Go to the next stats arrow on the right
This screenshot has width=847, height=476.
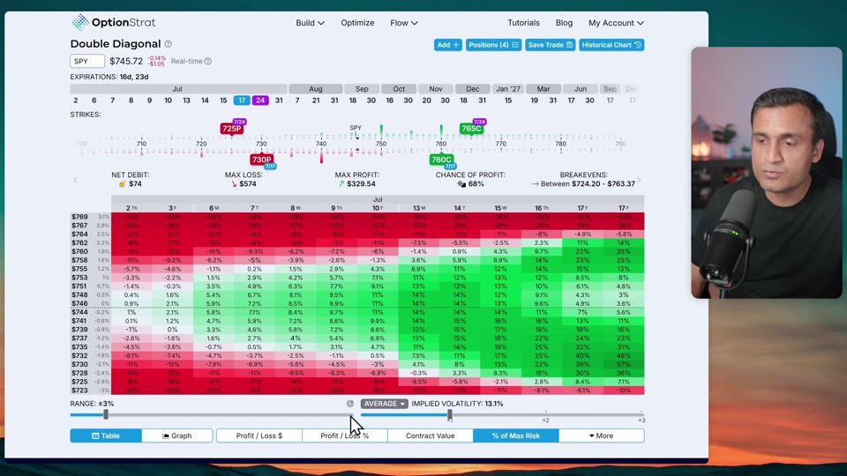coord(639,180)
